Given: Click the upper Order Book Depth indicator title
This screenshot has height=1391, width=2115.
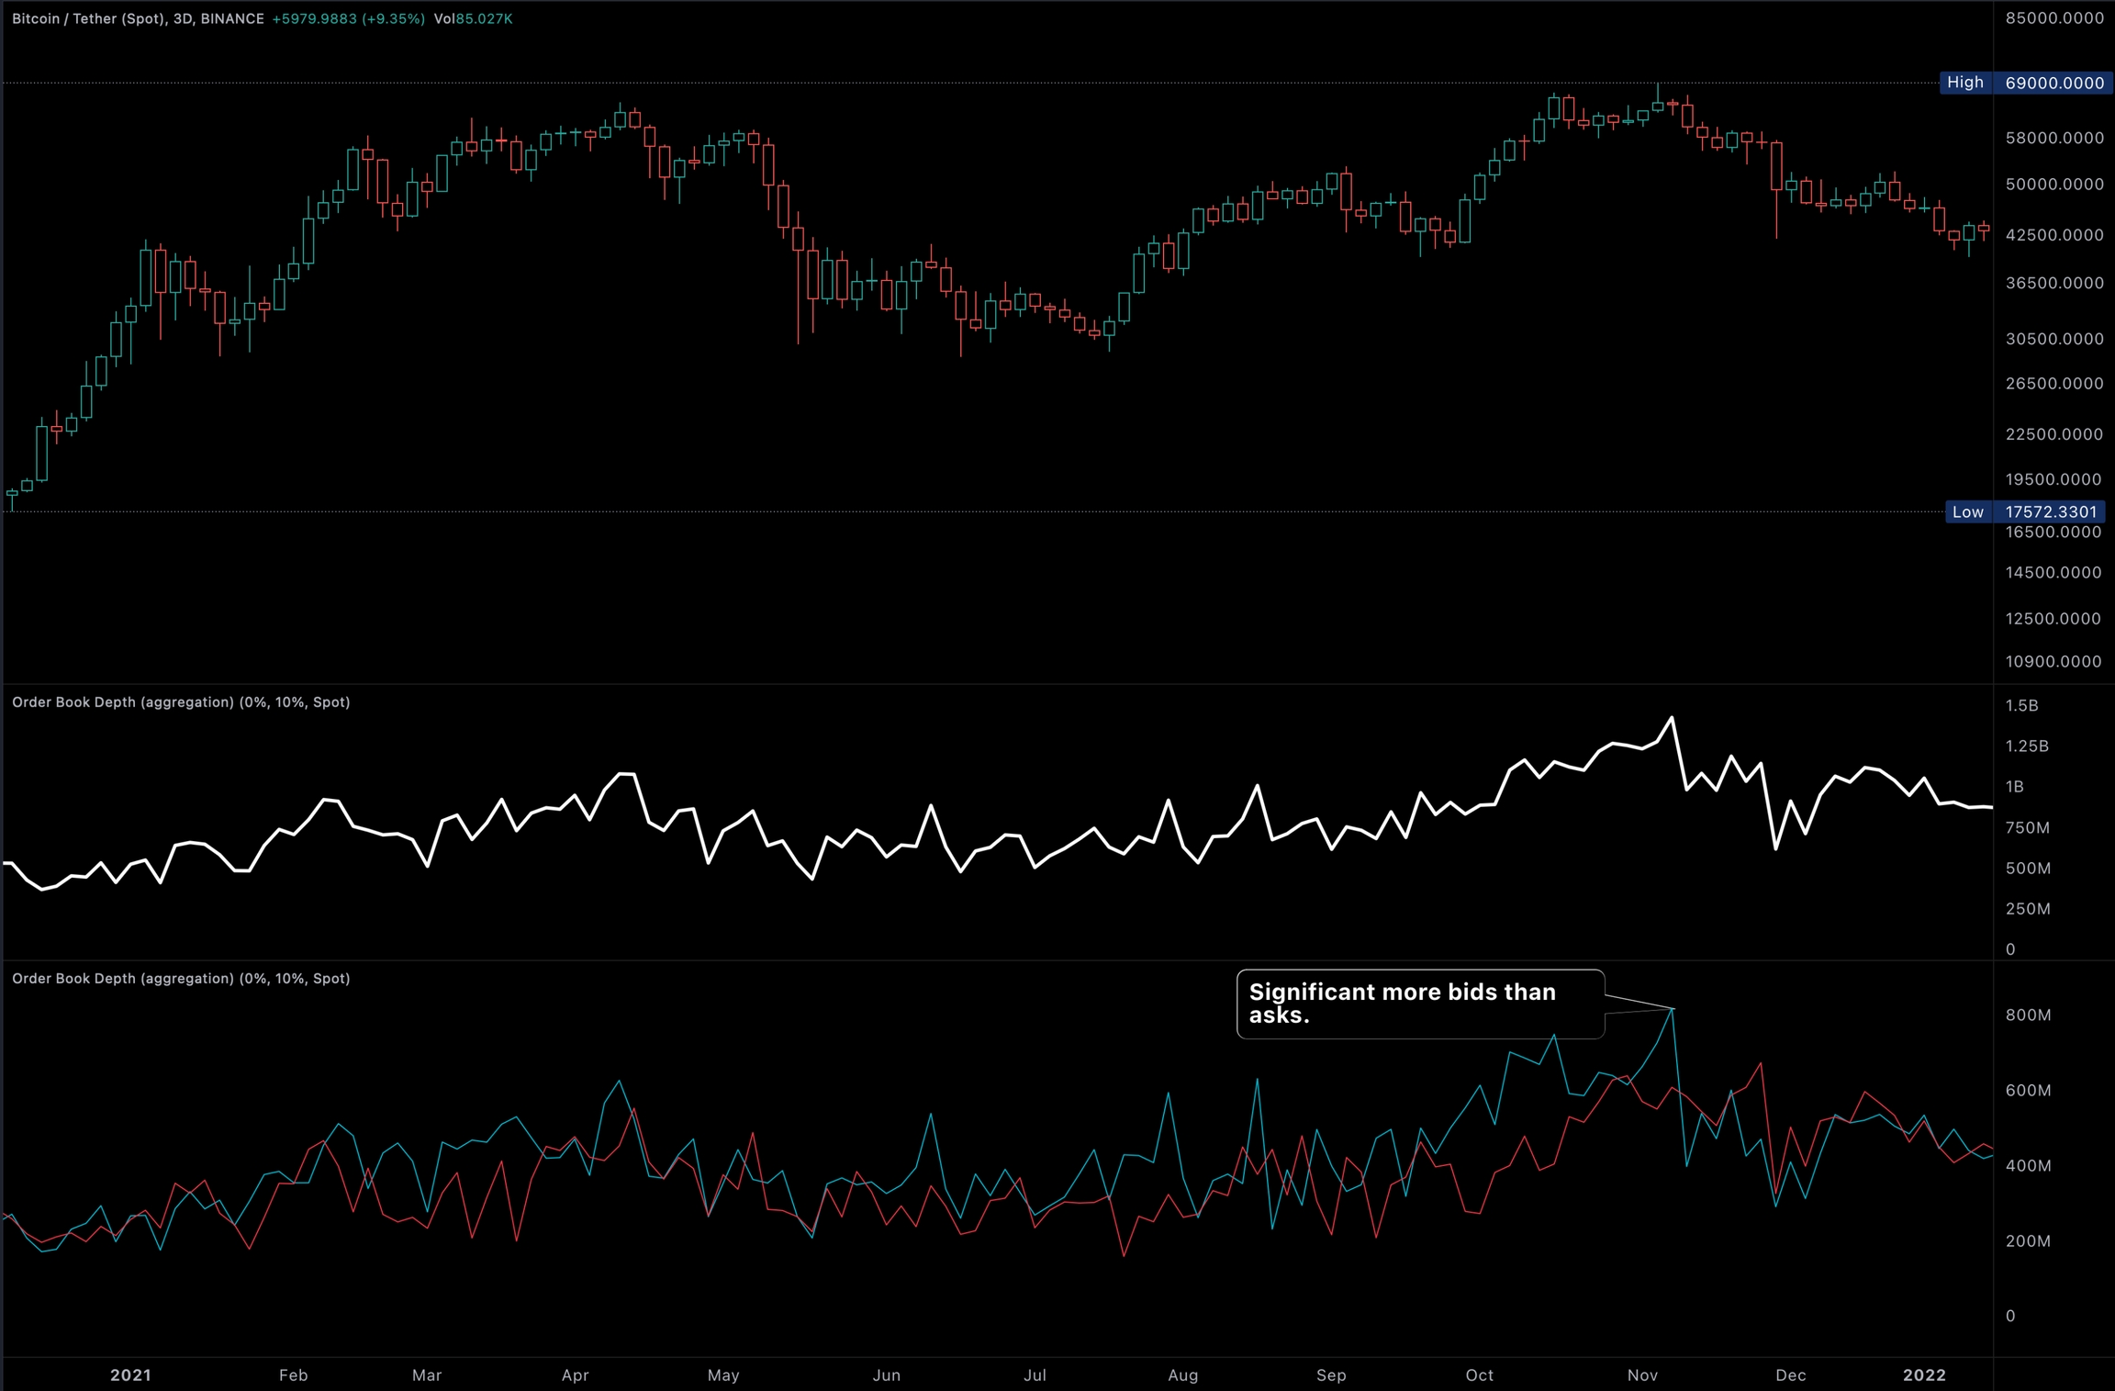Looking at the screenshot, I should click(x=181, y=702).
